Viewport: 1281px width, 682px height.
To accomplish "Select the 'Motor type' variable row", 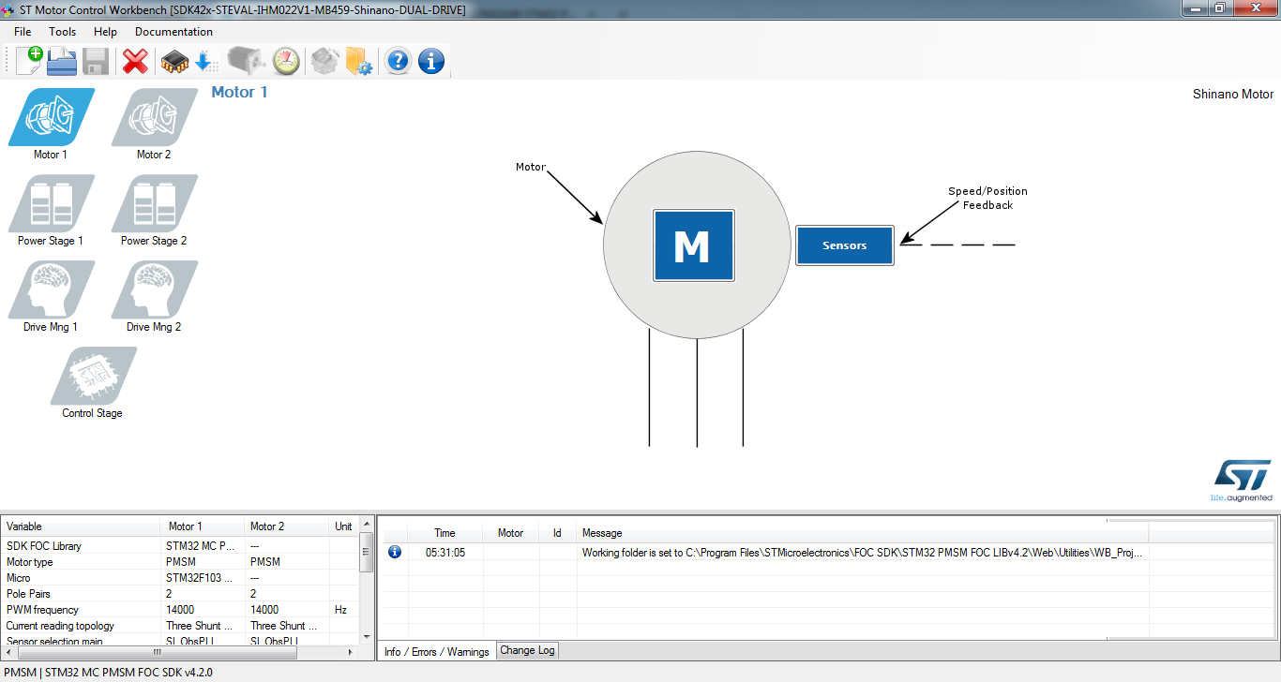I will pos(180,562).
